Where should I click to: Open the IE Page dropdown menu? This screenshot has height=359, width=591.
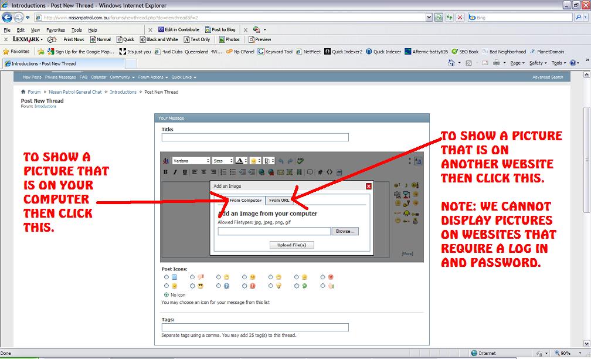pyautogui.click(x=517, y=63)
